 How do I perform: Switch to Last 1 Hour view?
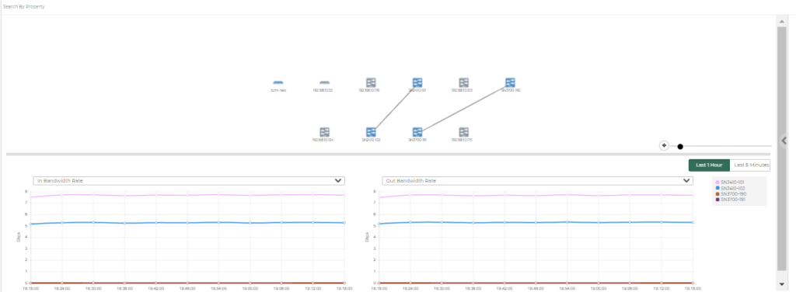point(709,165)
